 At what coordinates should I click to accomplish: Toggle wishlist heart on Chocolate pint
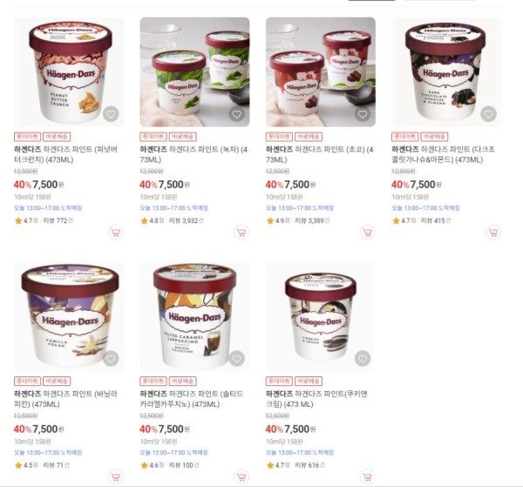(x=363, y=114)
